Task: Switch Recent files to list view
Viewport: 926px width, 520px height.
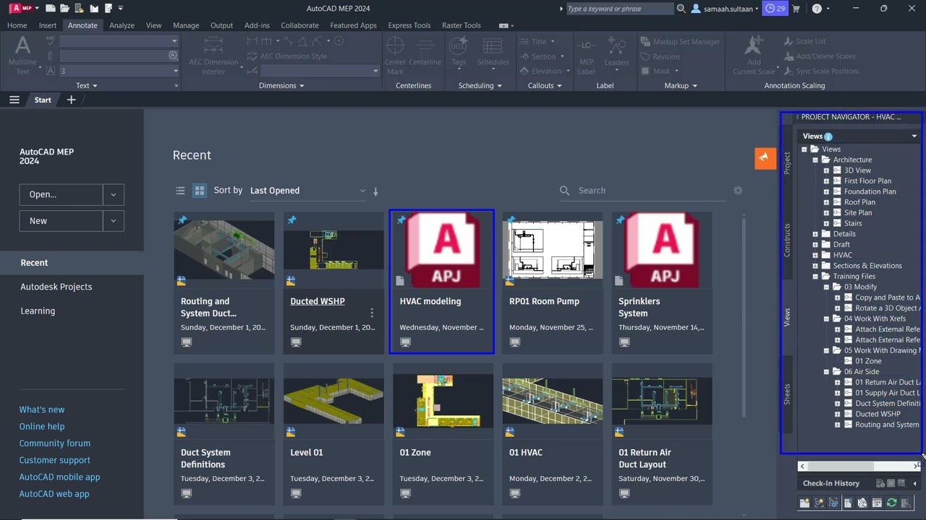Action: pos(180,191)
